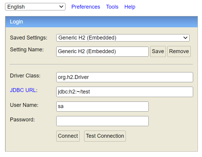The width and height of the screenshot is (202, 157).
Task: Focus the Setting Name text field
Action: pyautogui.click(x=102, y=52)
